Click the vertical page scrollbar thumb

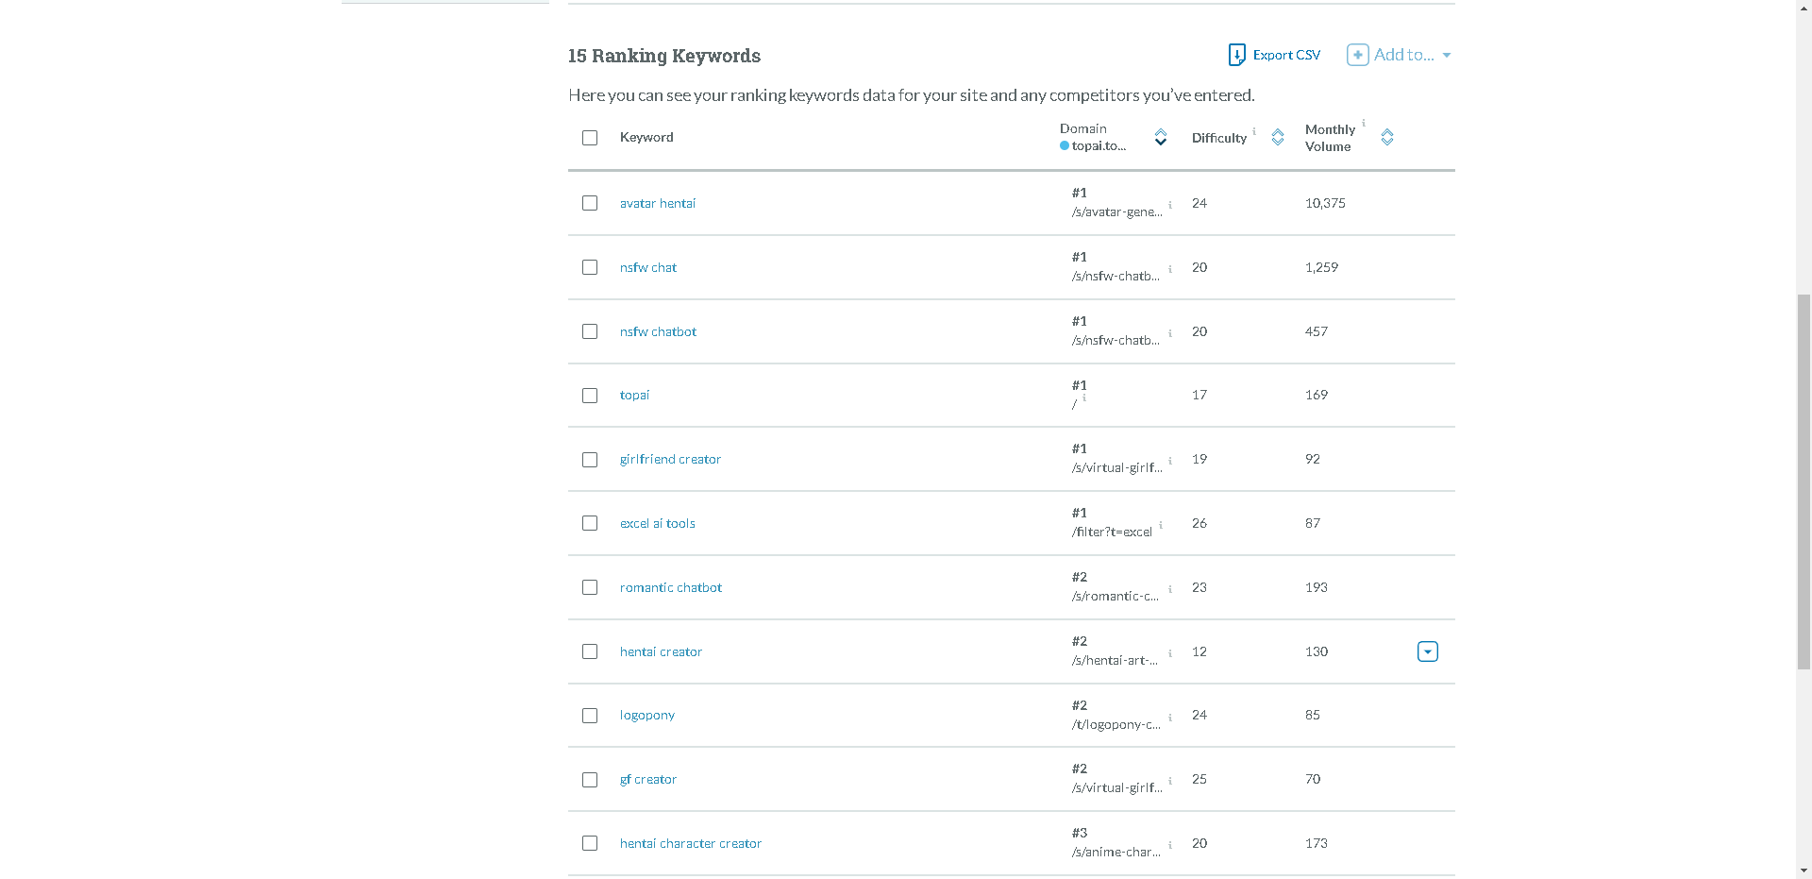coord(1804,482)
